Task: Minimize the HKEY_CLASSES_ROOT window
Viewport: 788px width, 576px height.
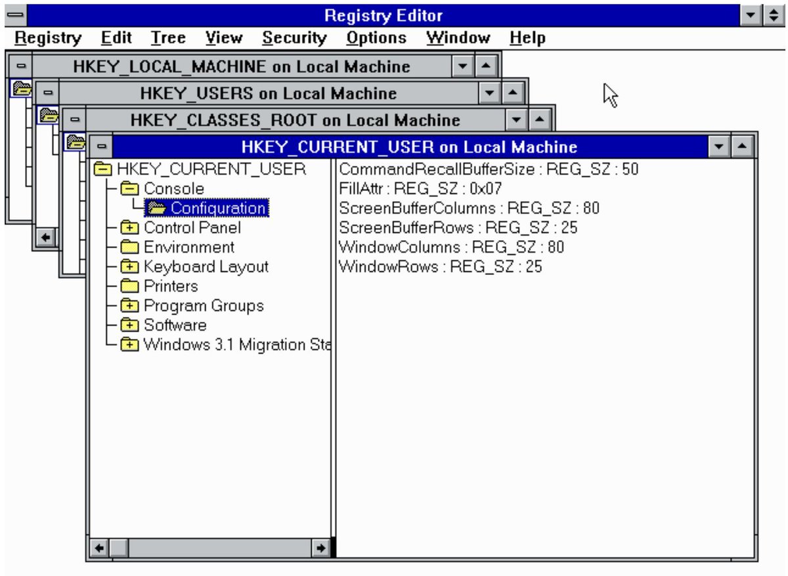Action: (x=517, y=120)
